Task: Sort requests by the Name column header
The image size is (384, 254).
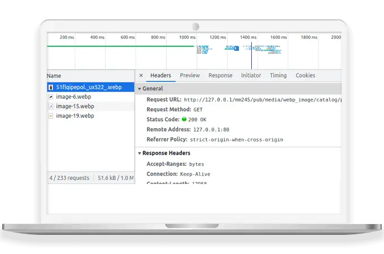Action: pos(54,76)
